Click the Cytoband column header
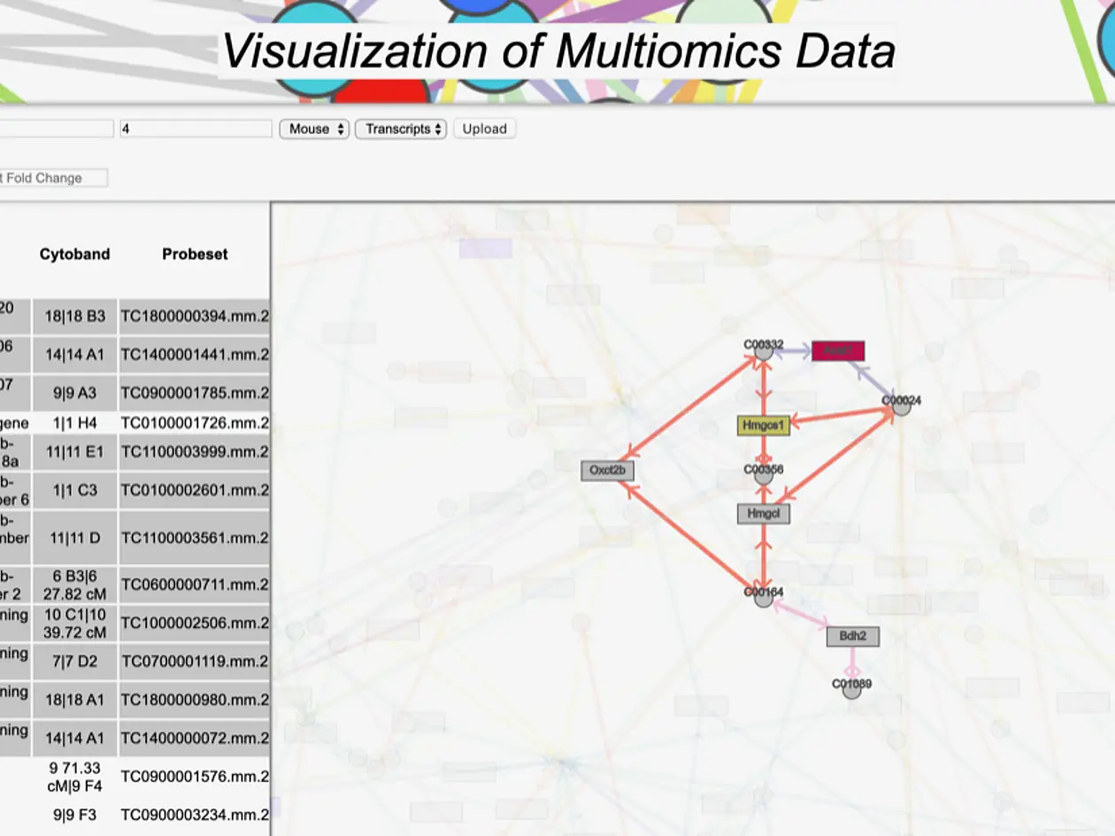 click(x=75, y=254)
